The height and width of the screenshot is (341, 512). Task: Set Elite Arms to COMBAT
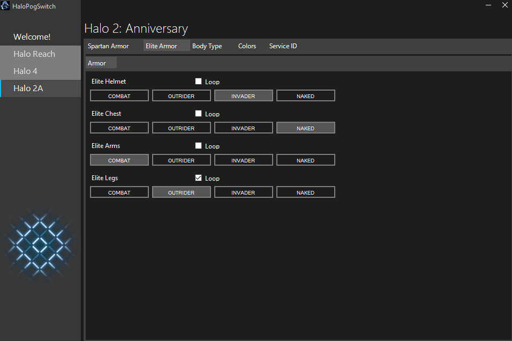pos(119,160)
